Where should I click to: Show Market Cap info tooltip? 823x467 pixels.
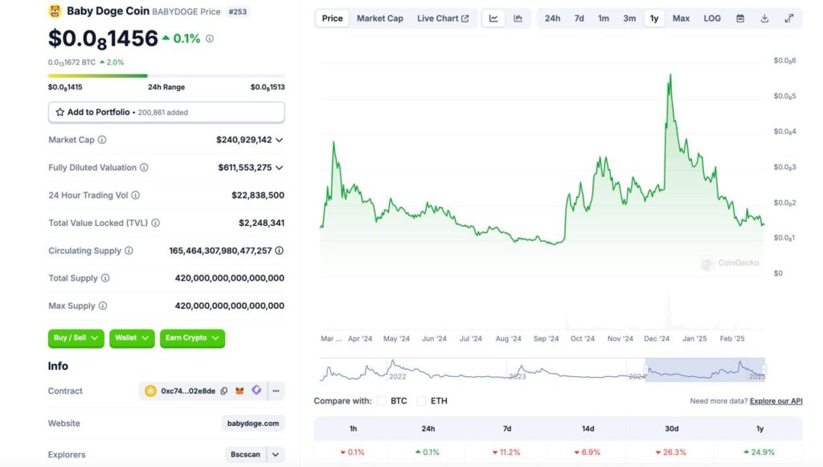pos(102,140)
